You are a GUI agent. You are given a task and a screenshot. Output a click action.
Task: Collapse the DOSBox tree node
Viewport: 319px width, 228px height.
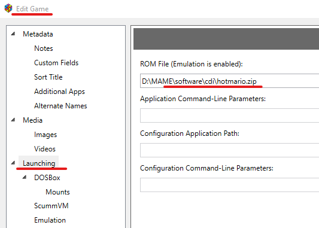(25, 177)
